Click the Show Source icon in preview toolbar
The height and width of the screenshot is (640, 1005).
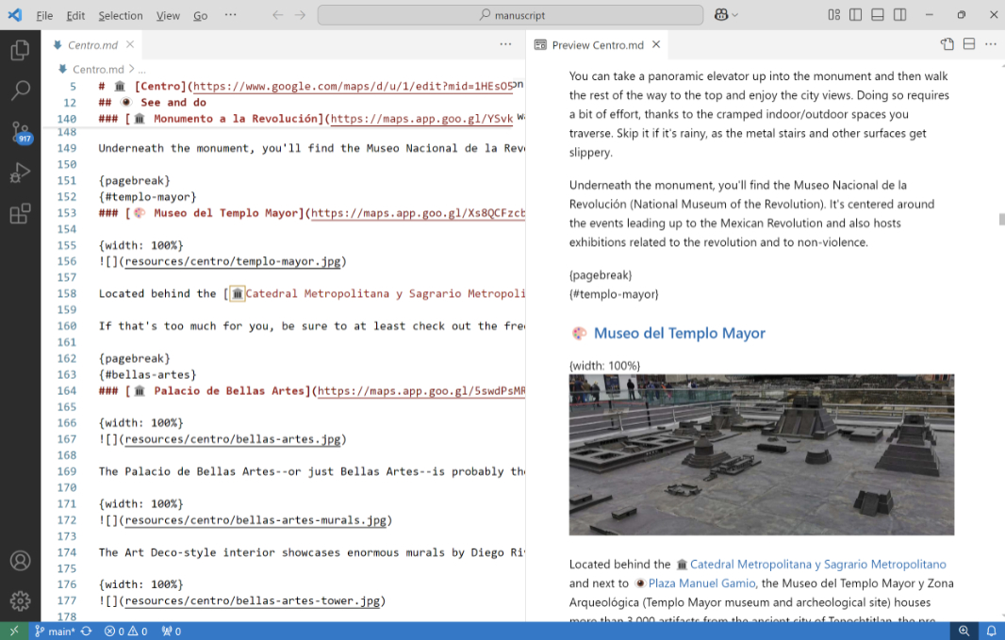947,44
